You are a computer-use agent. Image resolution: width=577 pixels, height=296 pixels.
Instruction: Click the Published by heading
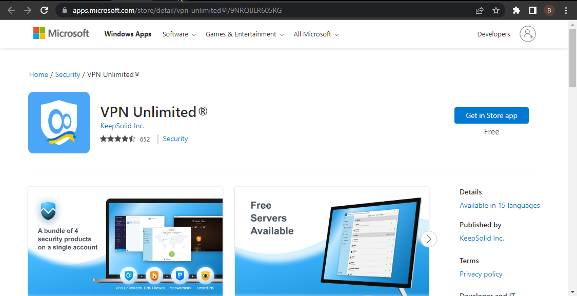coord(481,225)
